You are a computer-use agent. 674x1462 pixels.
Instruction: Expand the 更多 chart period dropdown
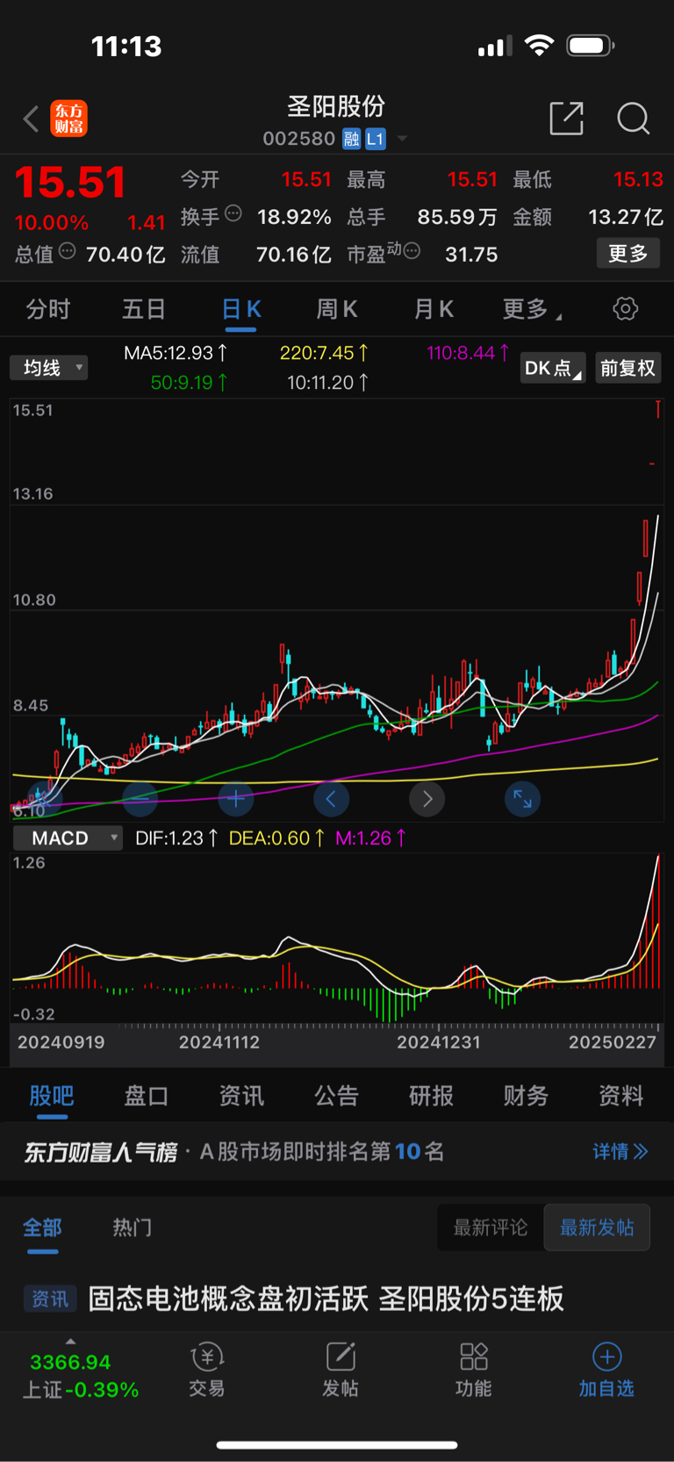pyautogui.click(x=532, y=309)
